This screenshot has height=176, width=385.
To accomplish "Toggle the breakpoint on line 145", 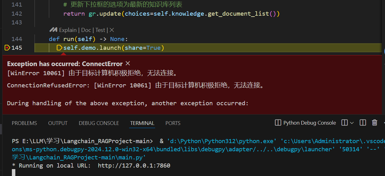I will click(x=7, y=48).
